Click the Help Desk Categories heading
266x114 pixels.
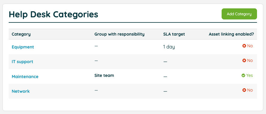(x=53, y=14)
